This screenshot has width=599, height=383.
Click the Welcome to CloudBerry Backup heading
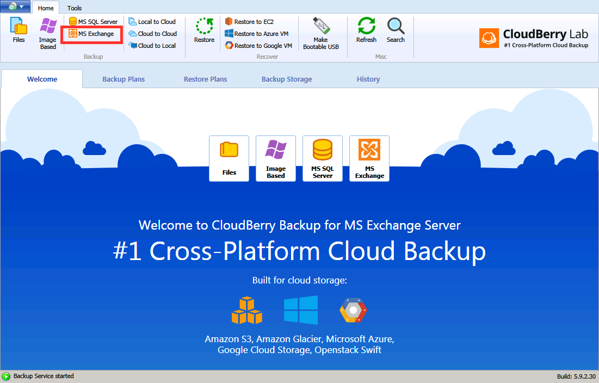coord(299,225)
